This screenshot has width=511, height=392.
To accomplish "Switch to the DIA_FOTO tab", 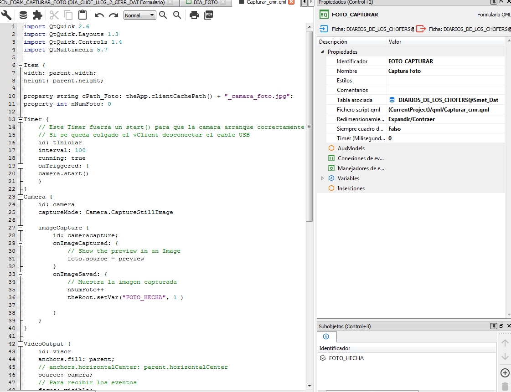I will coord(205,2).
